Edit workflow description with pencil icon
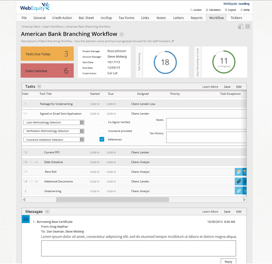The height and width of the screenshot is (264, 272). [x=173, y=41]
